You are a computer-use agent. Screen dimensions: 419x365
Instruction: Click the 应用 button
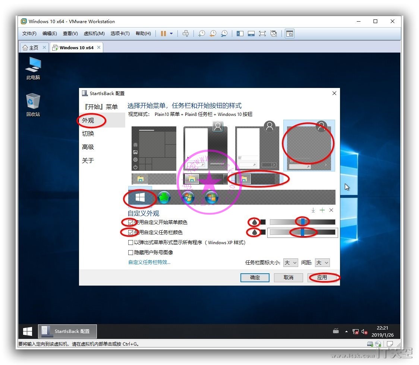(x=322, y=278)
